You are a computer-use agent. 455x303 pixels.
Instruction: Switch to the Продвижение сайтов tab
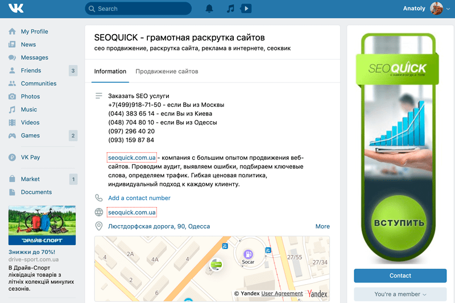click(167, 71)
